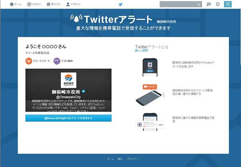
Task: Click the verified badge next to 御前崎市役所
Action: click(x=84, y=91)
